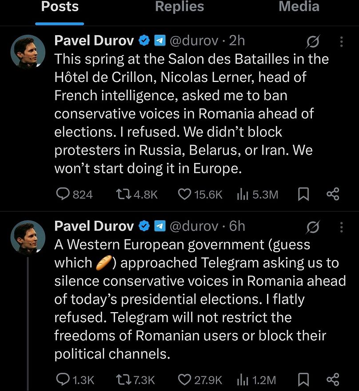Open the @durov handle on the 2h post
359x391 pixels.
coord(194,41)
